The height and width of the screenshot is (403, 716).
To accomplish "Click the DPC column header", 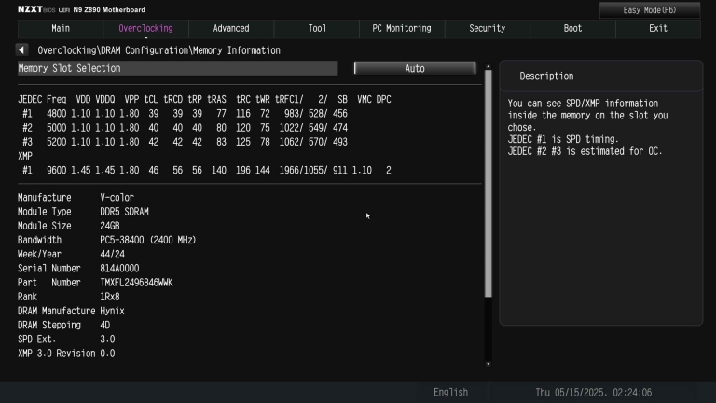I will 383,99.
